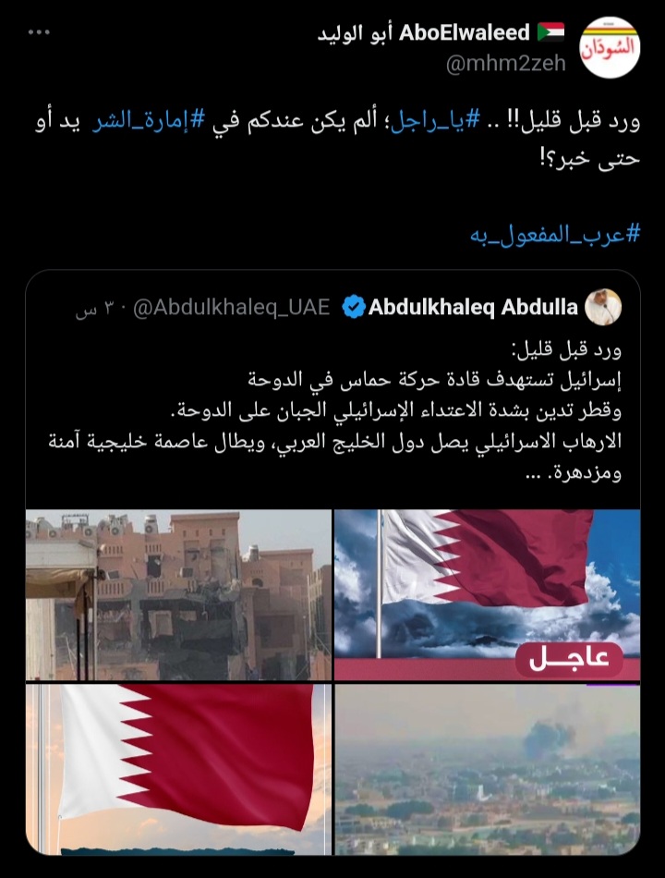665x878 pixels.
Task: Open the AboElwaleed أبو الوليد display name
Action: pos(424,33)
